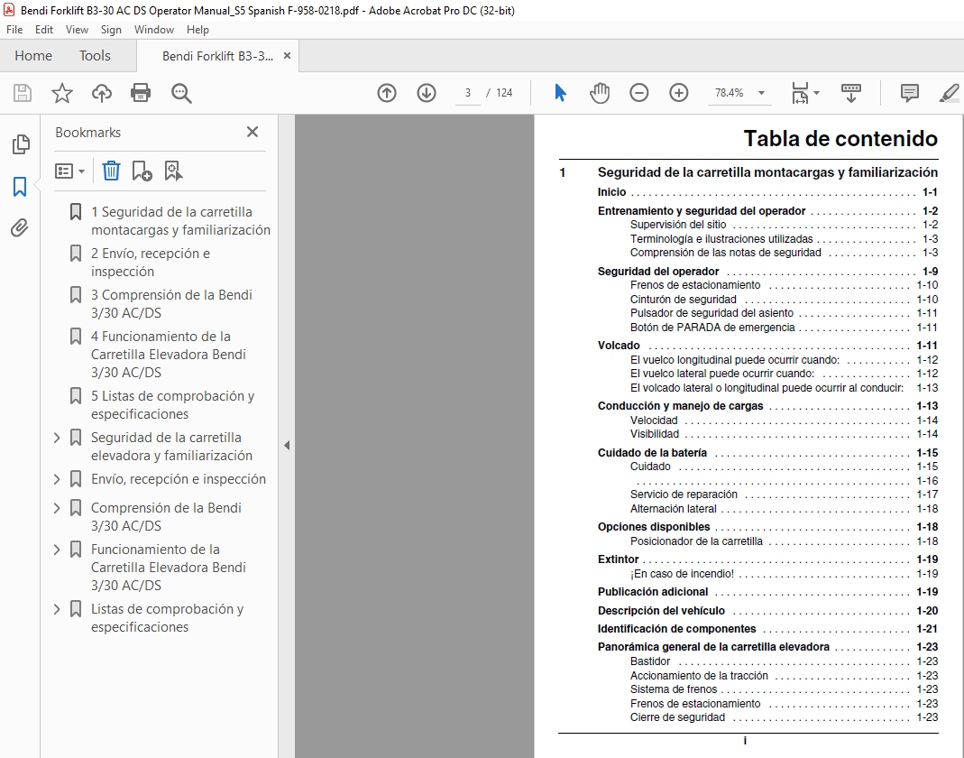Delete the selected bookmark
This screenshot has width=964, height=758.
coord(111,171)
